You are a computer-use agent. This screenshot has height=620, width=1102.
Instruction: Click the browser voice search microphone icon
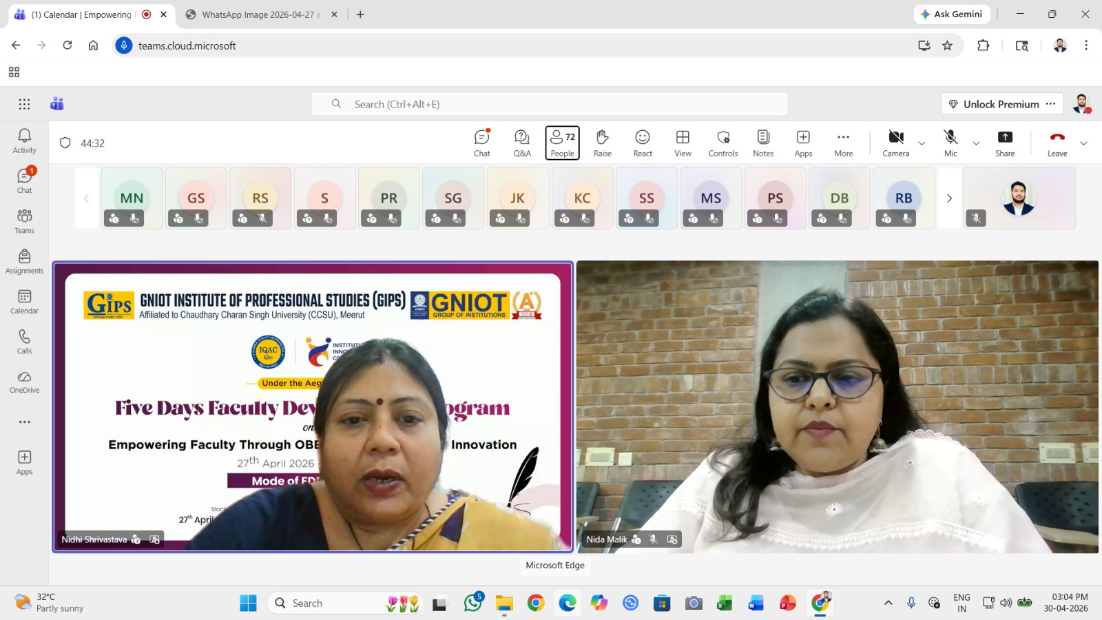tap(124, 45)
